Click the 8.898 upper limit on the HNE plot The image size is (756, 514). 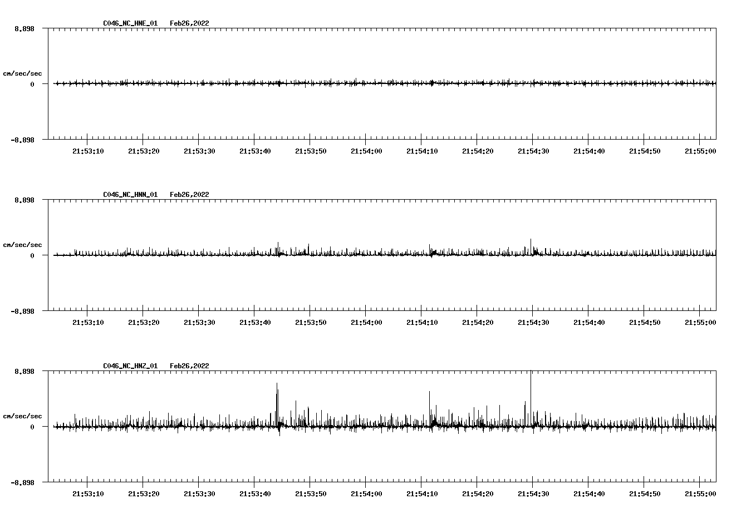coord(24,28)
